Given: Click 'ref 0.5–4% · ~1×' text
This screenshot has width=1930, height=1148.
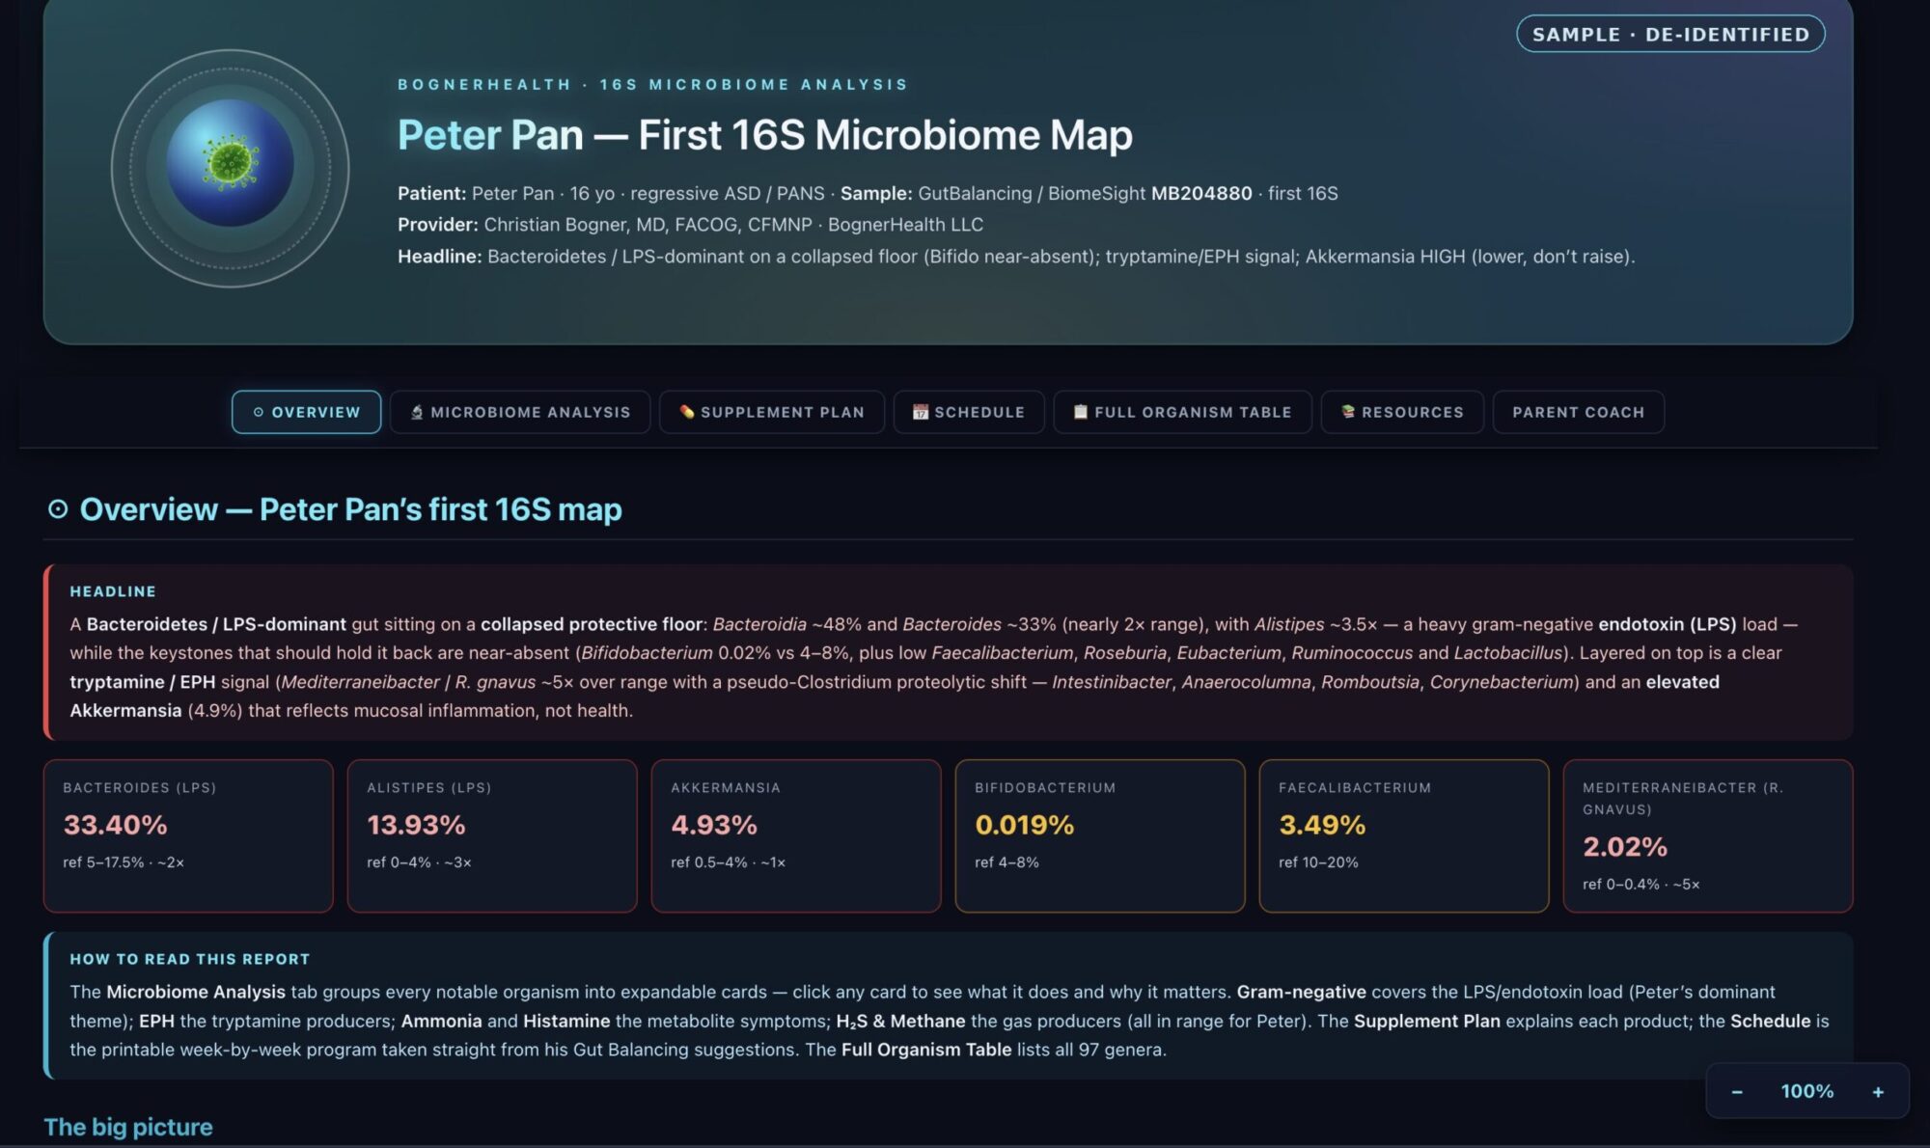Looking at the screenshot, I should pos(728,862).
